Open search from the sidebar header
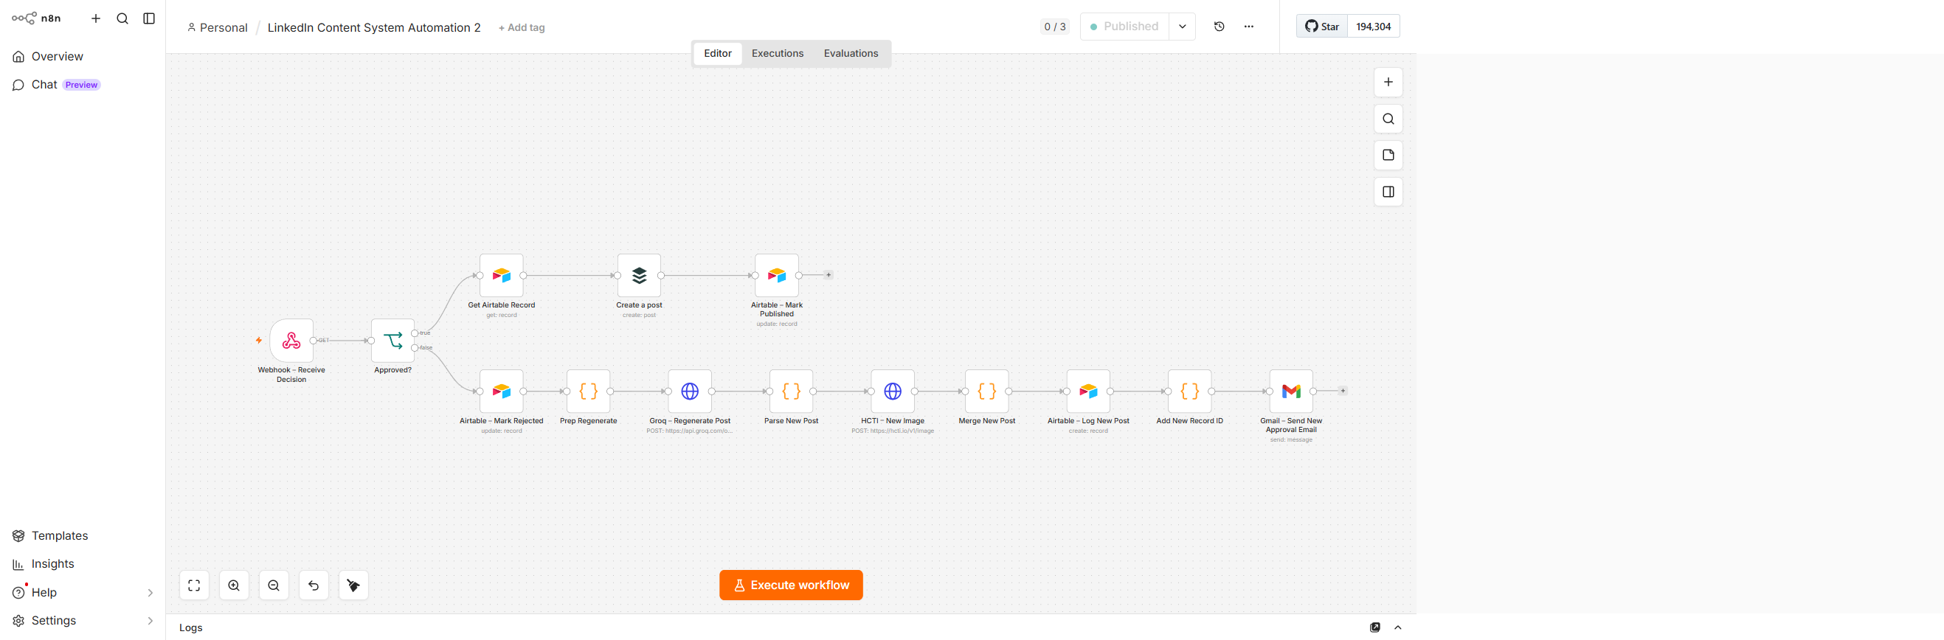Image resolution: width=1944 pixels, height=640 pixels. tap(122, 18)
